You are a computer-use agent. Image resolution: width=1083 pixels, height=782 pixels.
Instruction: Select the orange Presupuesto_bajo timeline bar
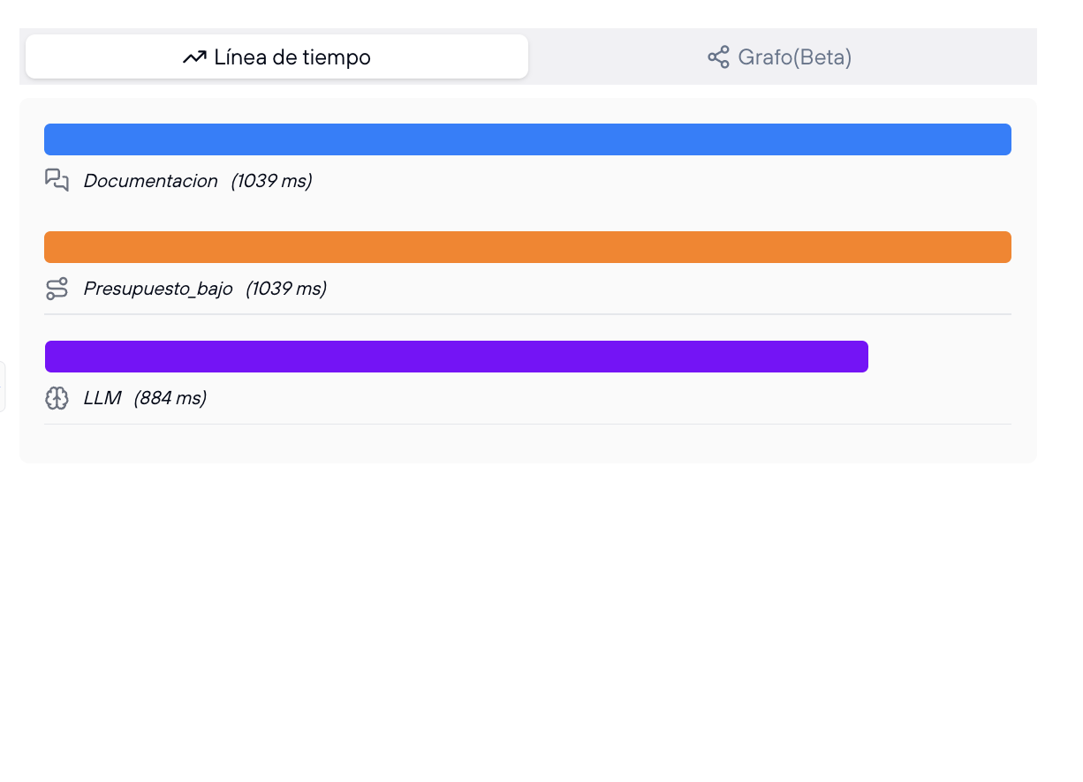[527, 247]
